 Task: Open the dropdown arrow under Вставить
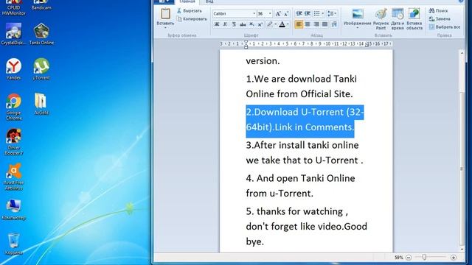(165, 28)
